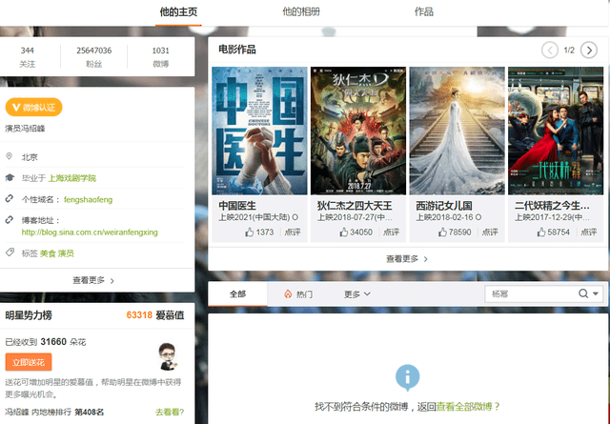This screenshot has width=610, height=424.
Task: Click link icon beside 博客地址
Action: click(10, 220)
